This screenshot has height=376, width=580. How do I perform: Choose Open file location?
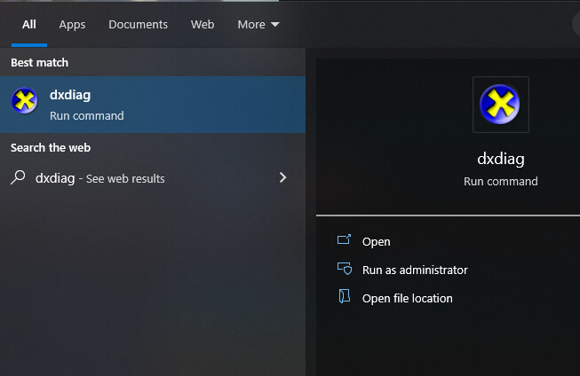click(408, 298)
